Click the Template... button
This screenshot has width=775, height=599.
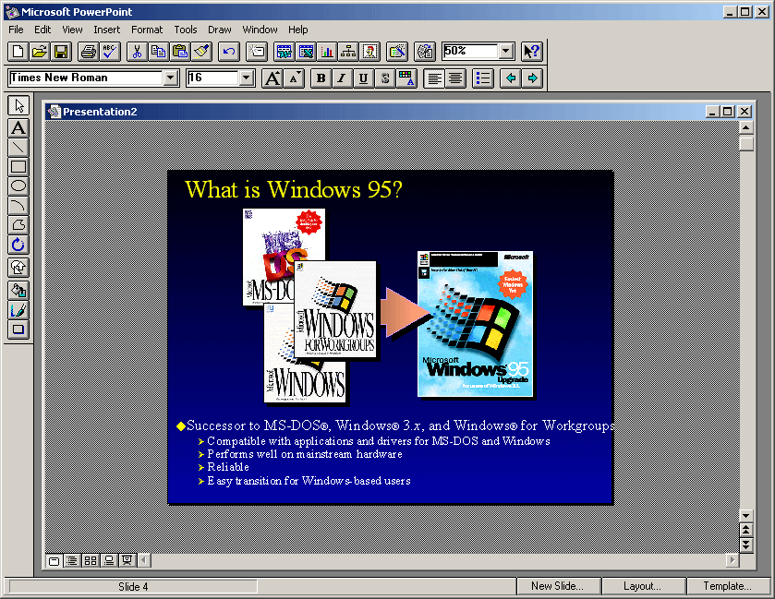pyautogui.click(x=728, y=586)
